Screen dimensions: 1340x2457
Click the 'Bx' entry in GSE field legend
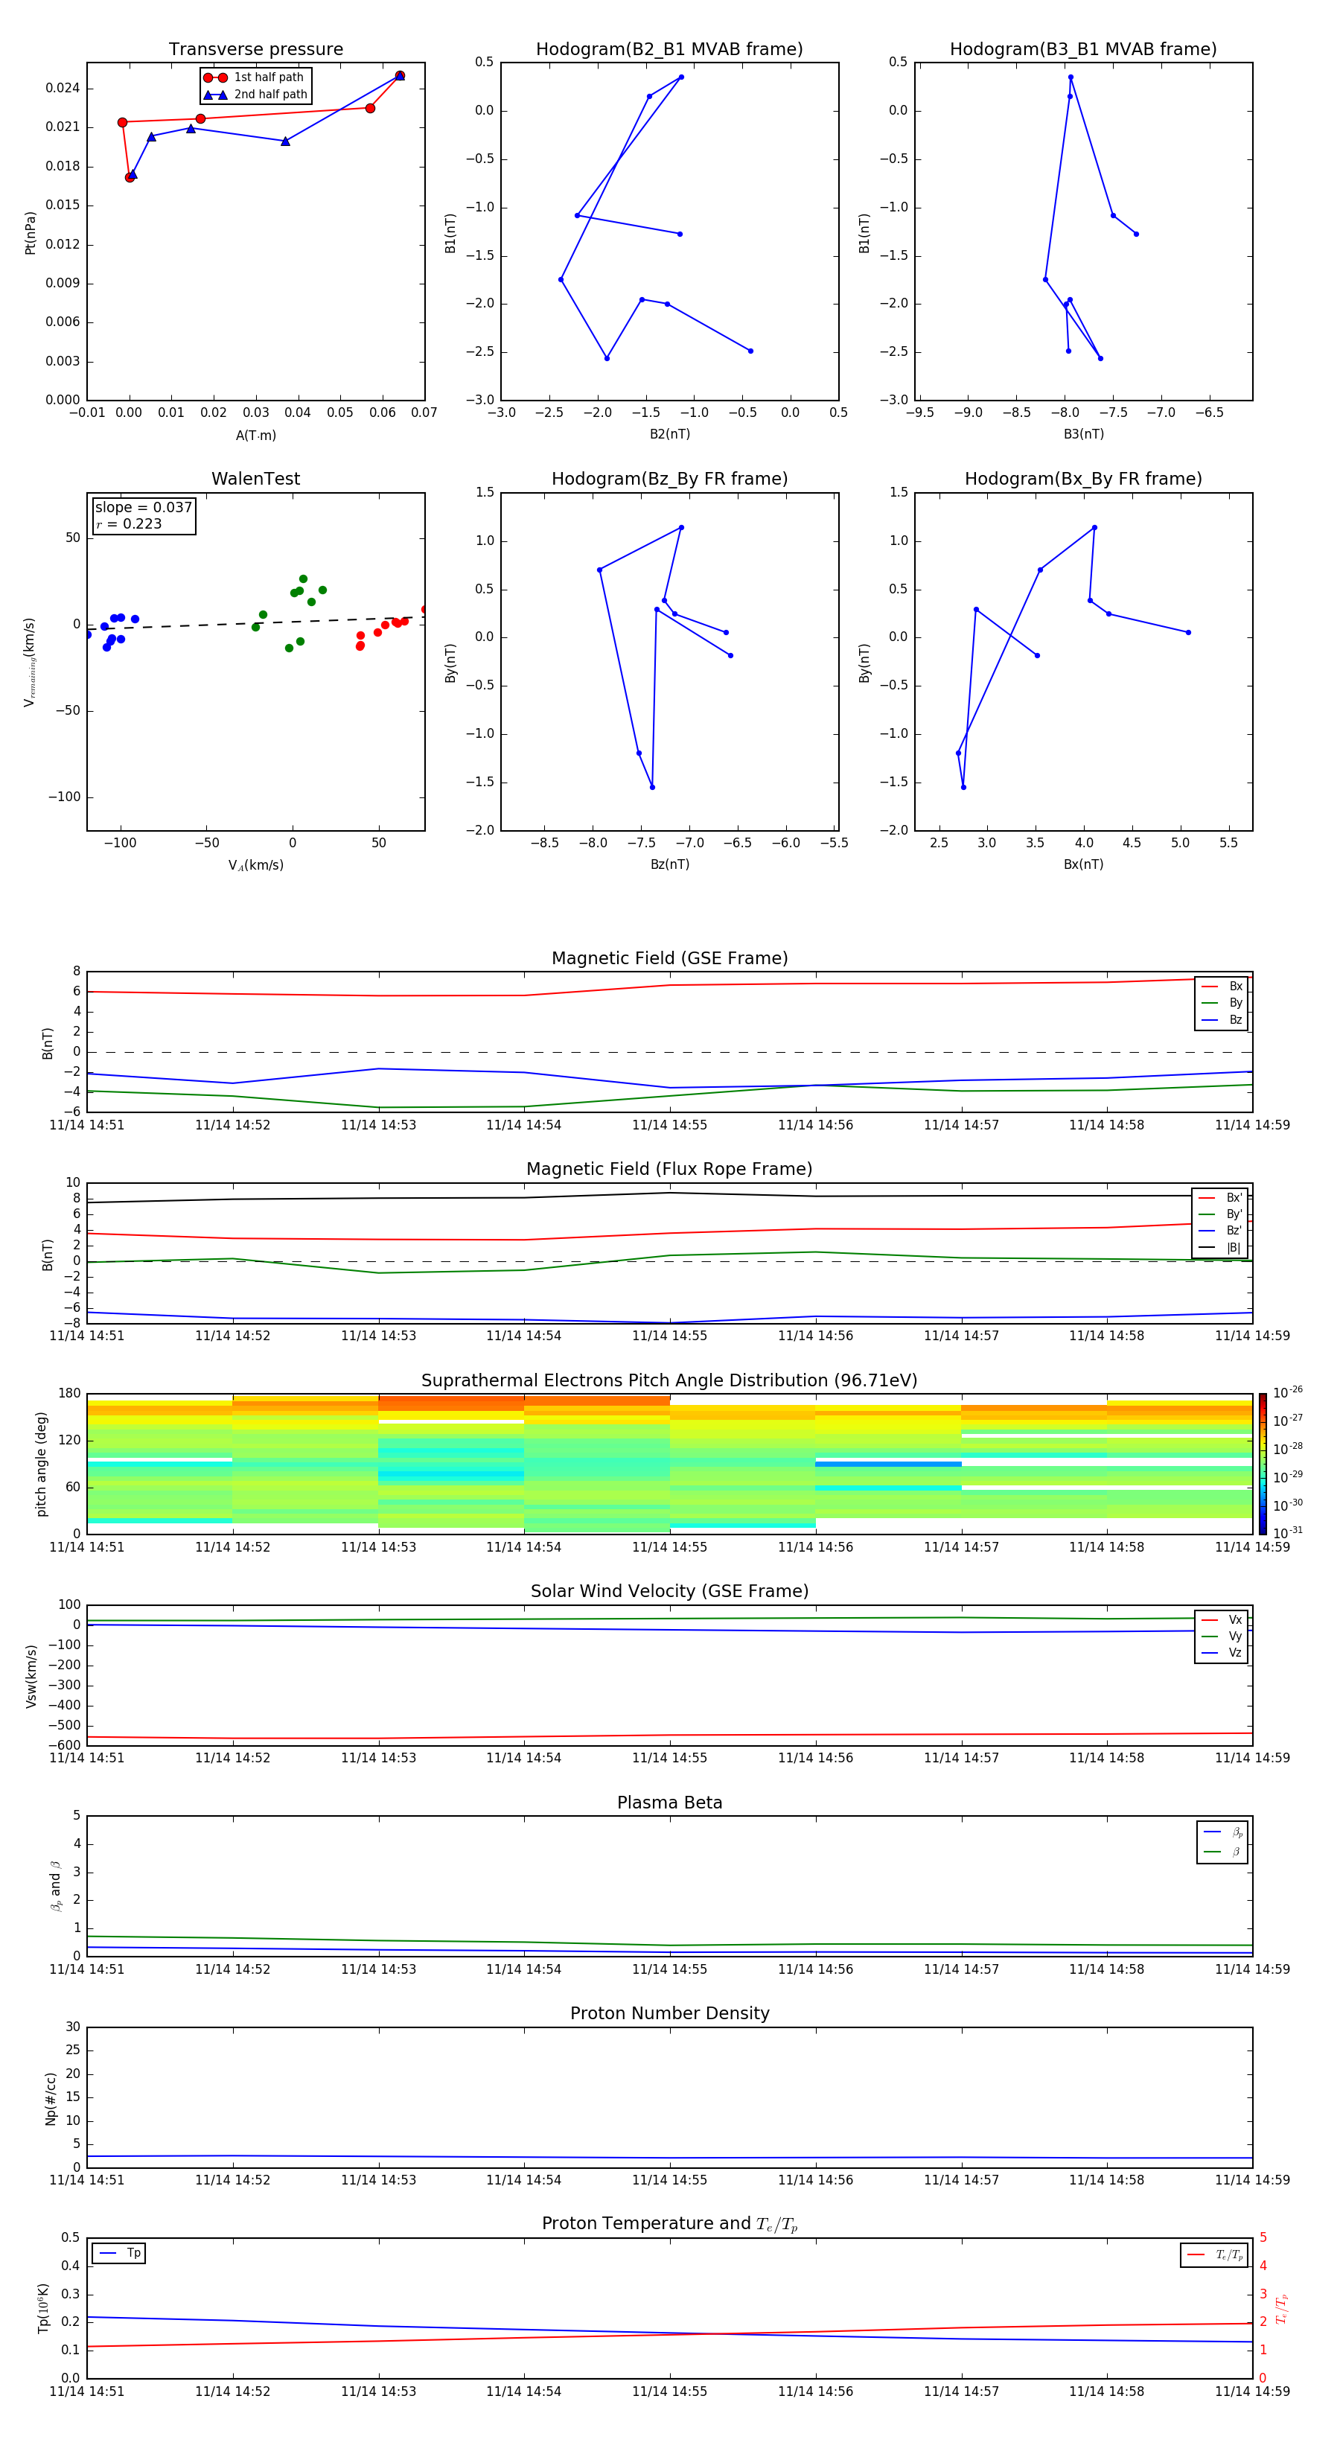click(1222, 987)
